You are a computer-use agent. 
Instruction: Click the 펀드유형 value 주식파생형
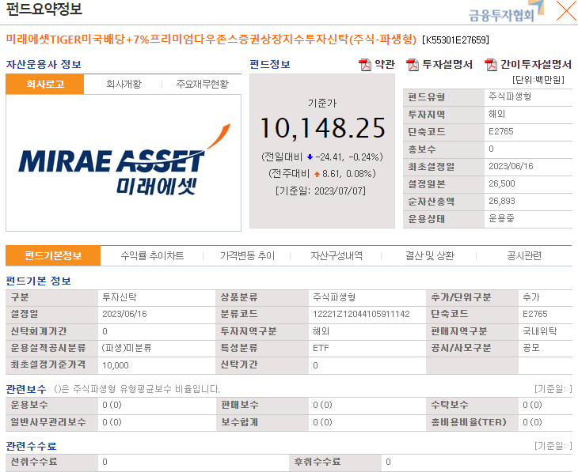click(x=510, y=96)
